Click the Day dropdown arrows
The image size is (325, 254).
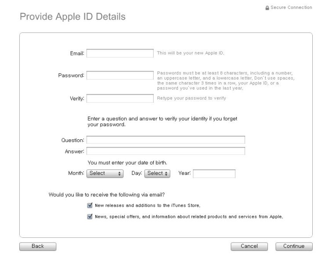coord(166,174)
